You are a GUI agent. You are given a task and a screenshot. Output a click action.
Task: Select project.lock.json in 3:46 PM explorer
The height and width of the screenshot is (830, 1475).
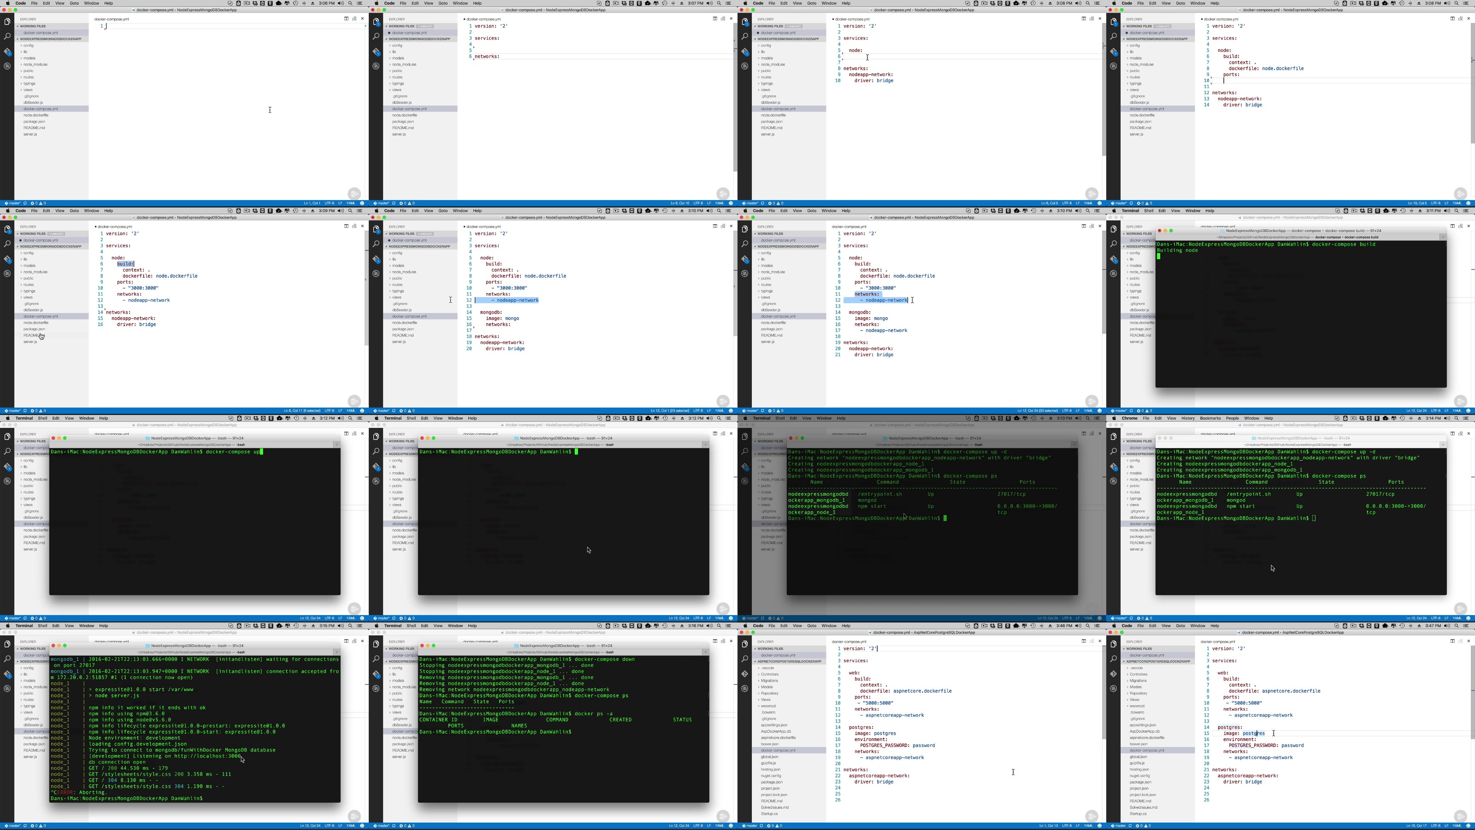coord(773,794)
